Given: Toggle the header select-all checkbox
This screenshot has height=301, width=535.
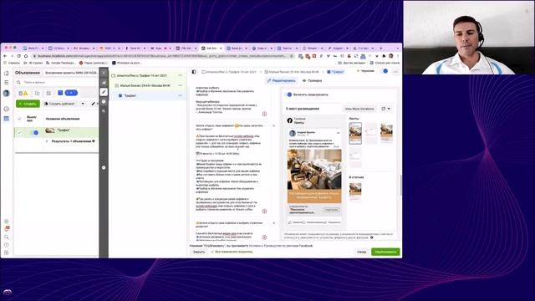Looking at the screenshot, I should click(19, 119).
